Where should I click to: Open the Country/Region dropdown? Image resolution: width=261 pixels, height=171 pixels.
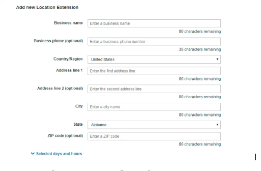click(154, 59)
